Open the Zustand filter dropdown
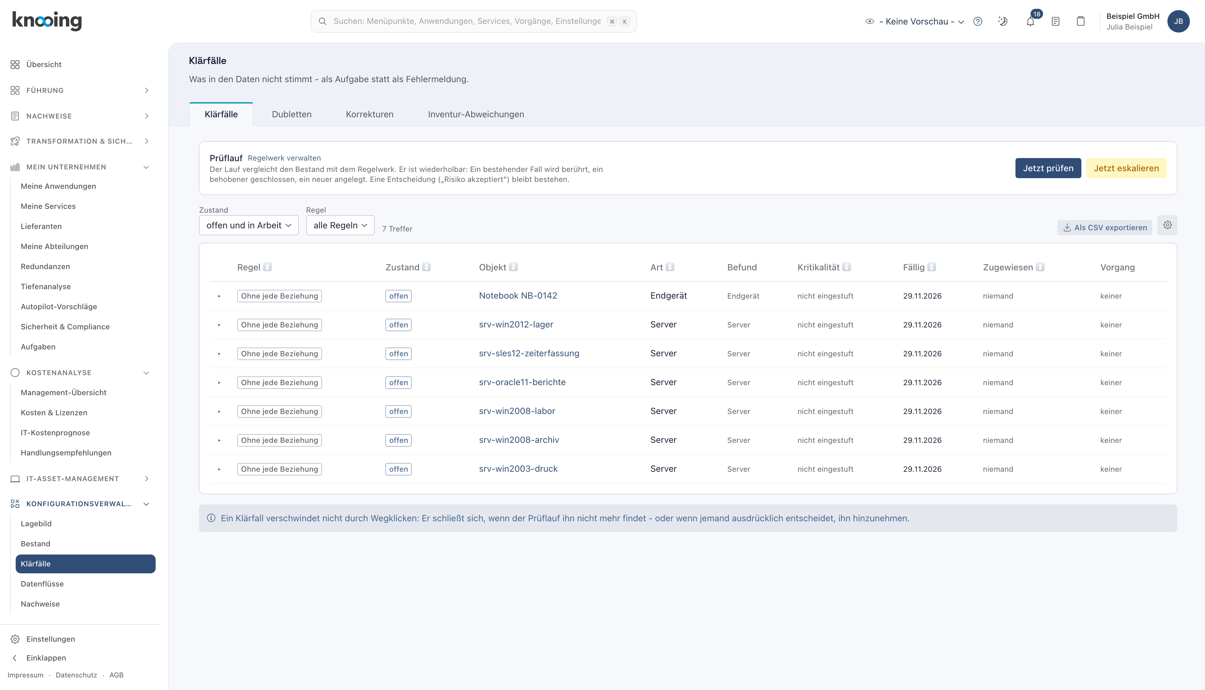Viewport: 1205px width, 690px height. (x=249, y=225)
